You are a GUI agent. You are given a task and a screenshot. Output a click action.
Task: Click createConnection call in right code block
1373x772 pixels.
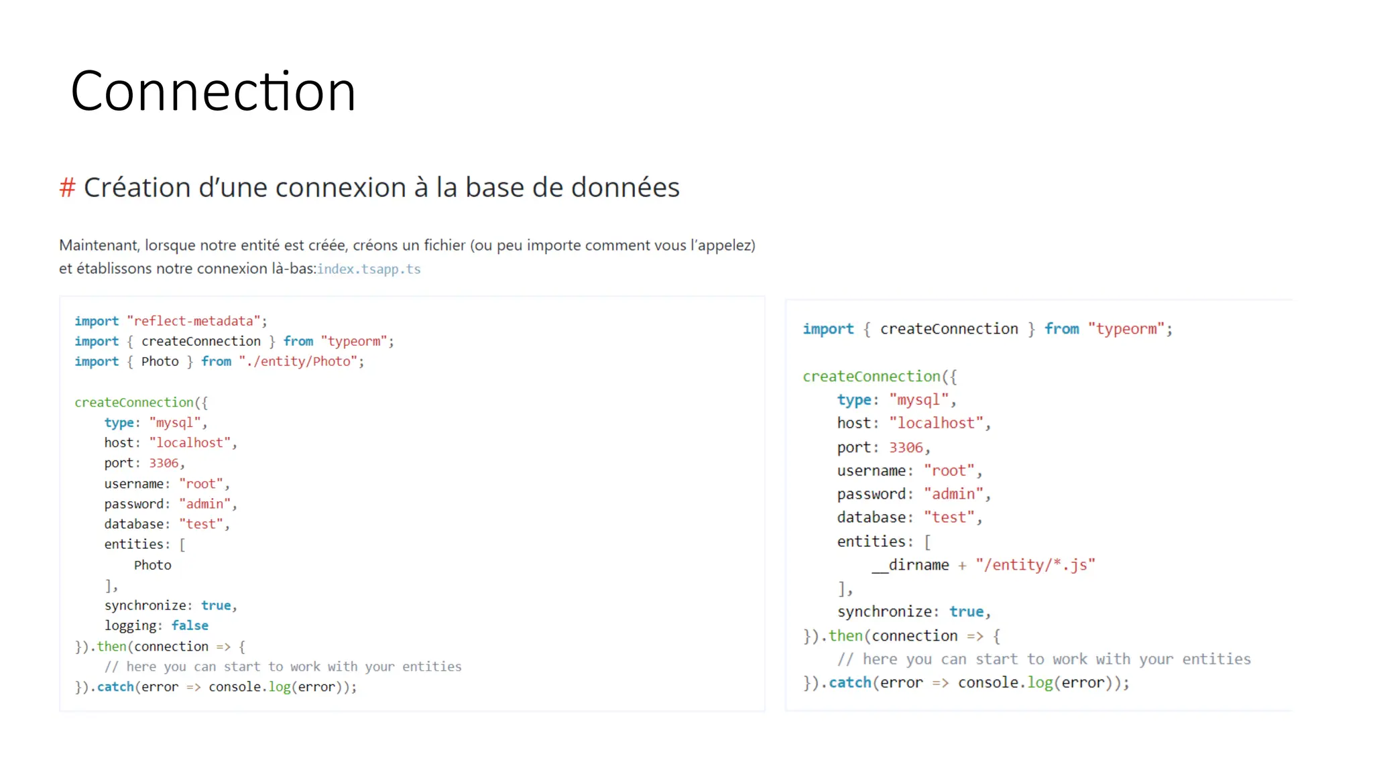[x=872, y=377]
